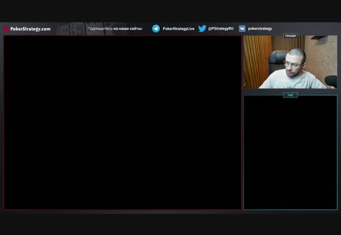Click the Twitter bird icon
Viewport: 341px width, 235px height.
pyautogui.click(x=202, y=28)
